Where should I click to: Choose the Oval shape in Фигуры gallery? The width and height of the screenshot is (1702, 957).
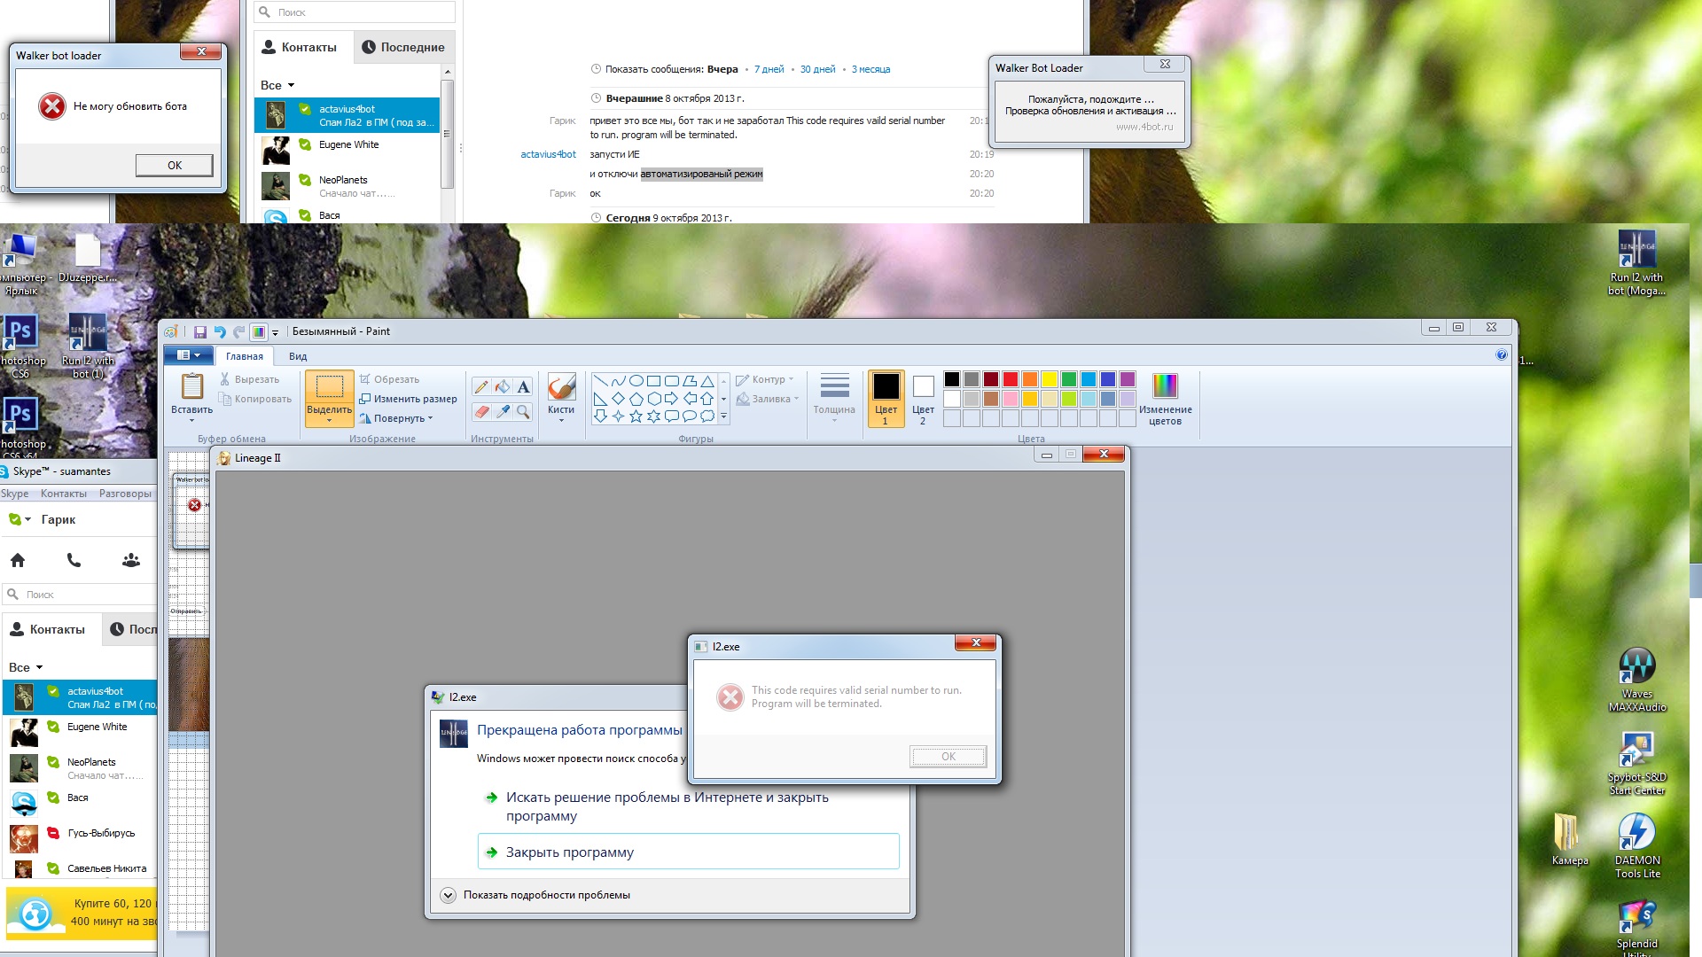(x=636, y=381)
